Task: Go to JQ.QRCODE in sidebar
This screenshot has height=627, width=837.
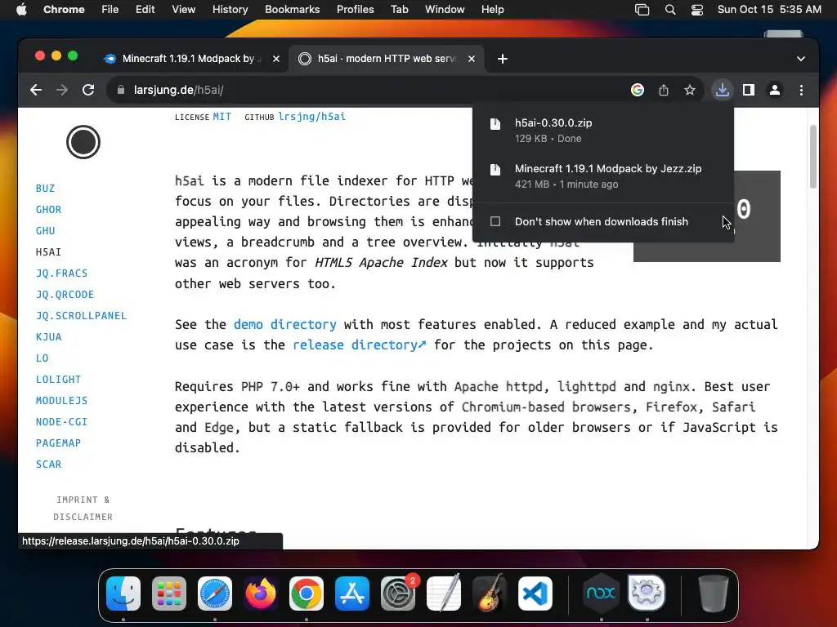Action: (65, 294)
